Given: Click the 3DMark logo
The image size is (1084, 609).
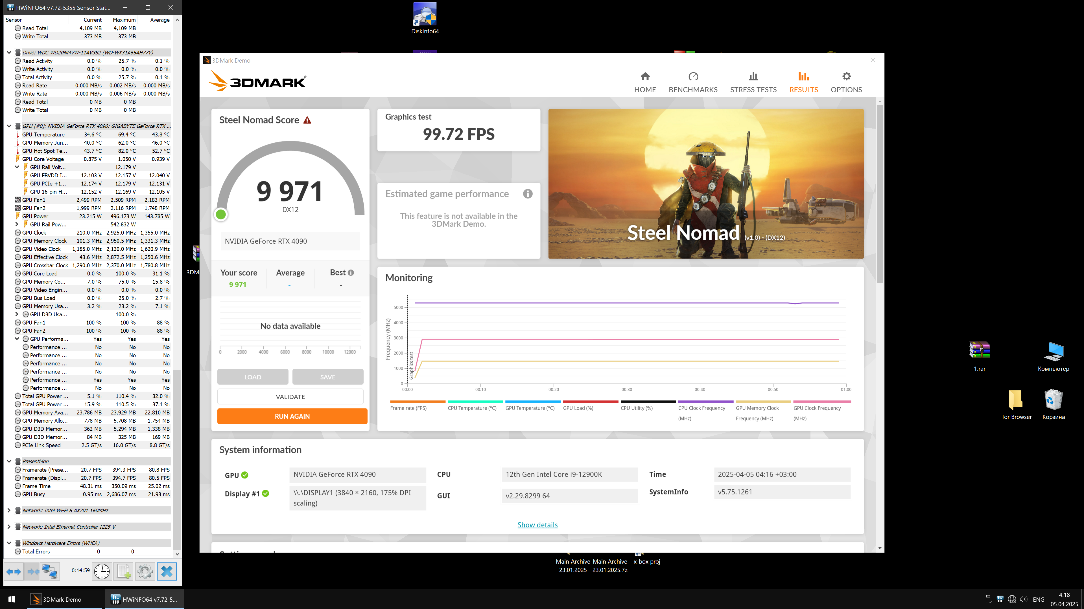Looking at the screenshot, I should click(x=257, y=80).
